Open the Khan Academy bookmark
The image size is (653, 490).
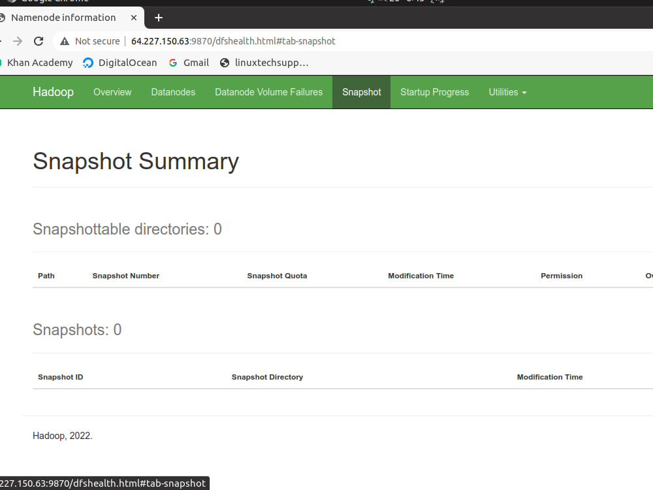click(x=37, y=63)
